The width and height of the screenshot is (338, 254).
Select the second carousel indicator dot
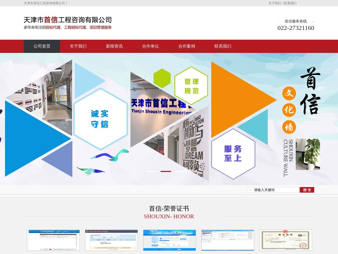(x=166, y=171)
